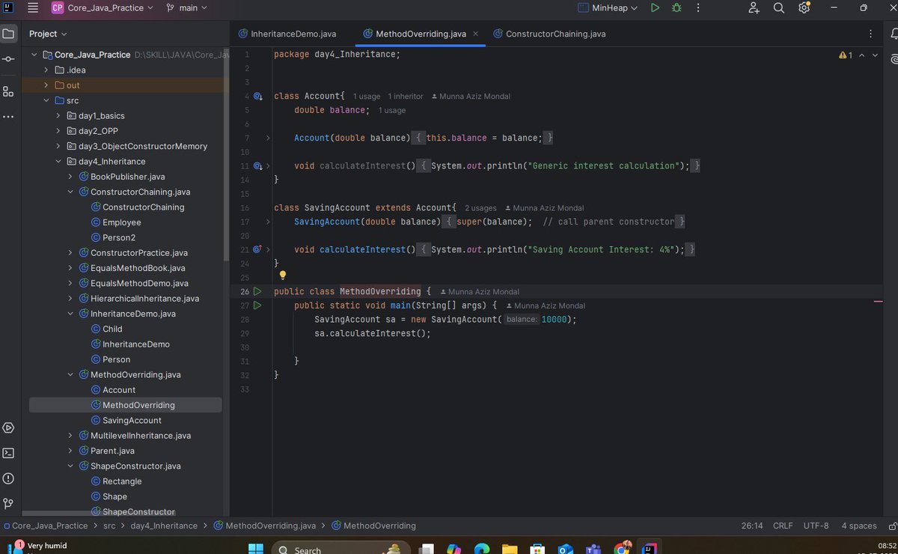
Task: Open the main branch dropdown
Action: pyautogui.click(x=186, y=7)
